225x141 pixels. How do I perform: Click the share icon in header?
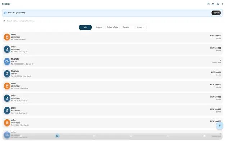tap(213, 4)
